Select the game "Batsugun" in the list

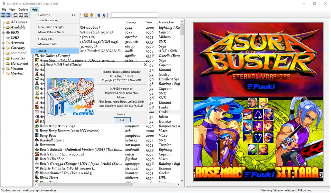[x=47, y=145]
